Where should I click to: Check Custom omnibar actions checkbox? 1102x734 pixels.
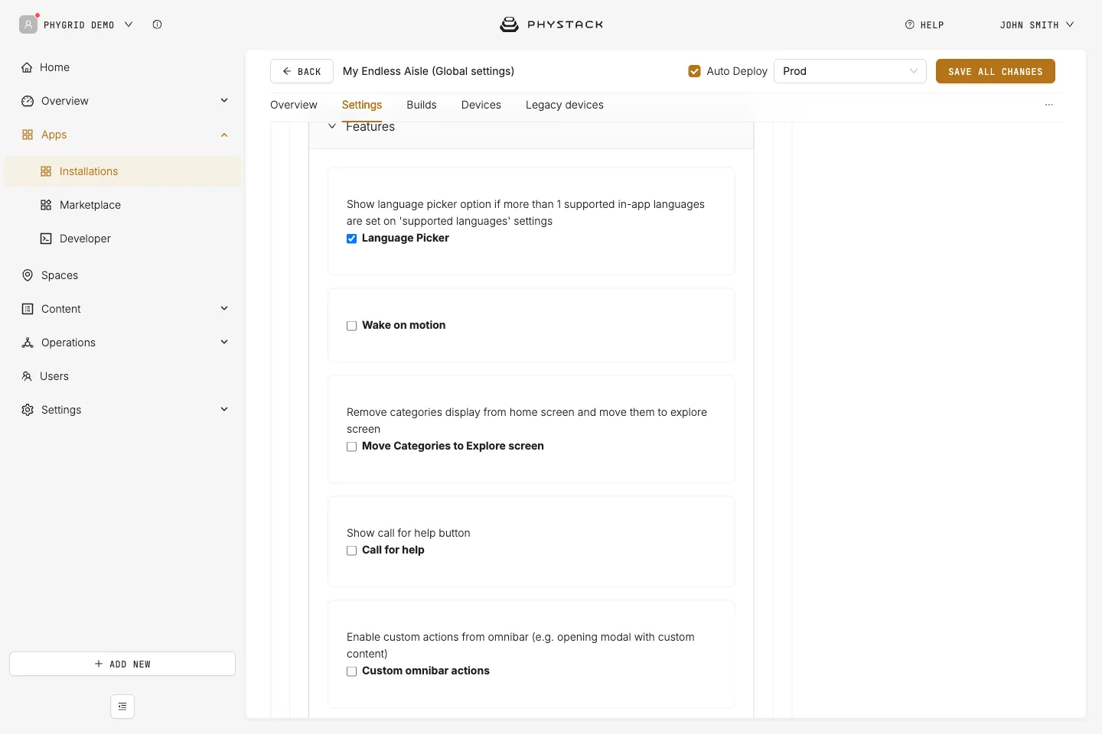coord(352,671)
